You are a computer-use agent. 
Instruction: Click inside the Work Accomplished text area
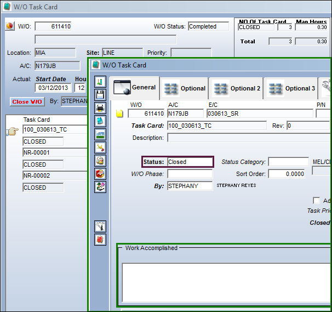point(226,282)
